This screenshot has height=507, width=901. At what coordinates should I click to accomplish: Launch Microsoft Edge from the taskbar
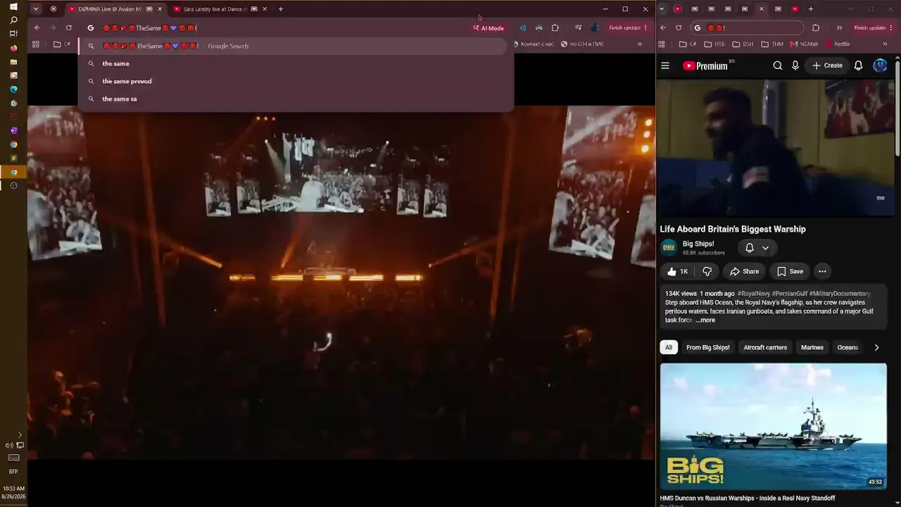click(13, 89)
